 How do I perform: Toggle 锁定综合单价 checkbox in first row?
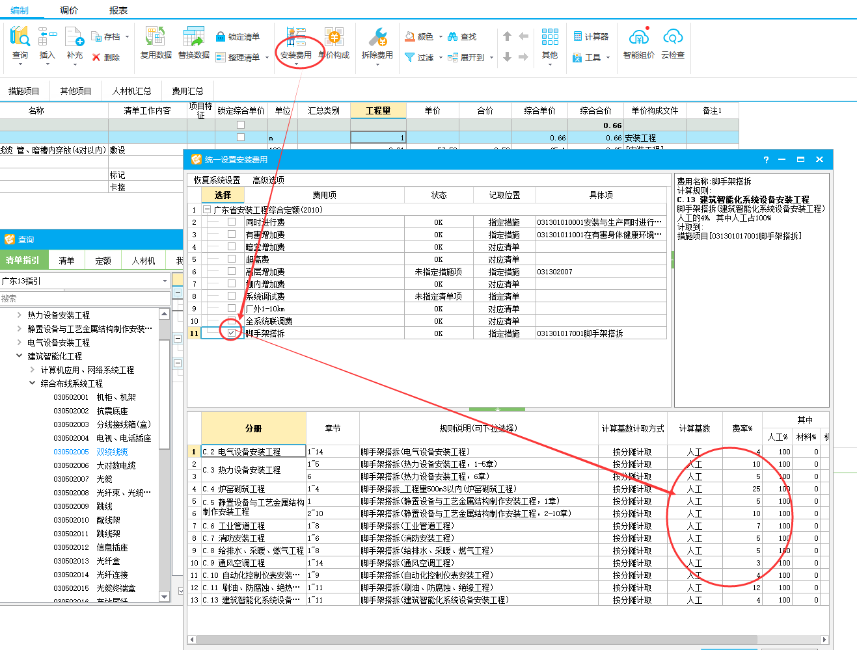(x=241, y=125)
